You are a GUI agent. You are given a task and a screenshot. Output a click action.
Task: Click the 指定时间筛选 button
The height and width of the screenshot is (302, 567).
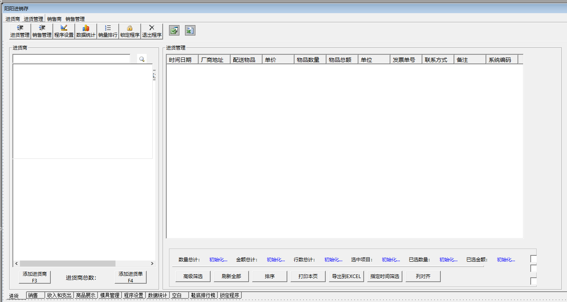point(384,276)
